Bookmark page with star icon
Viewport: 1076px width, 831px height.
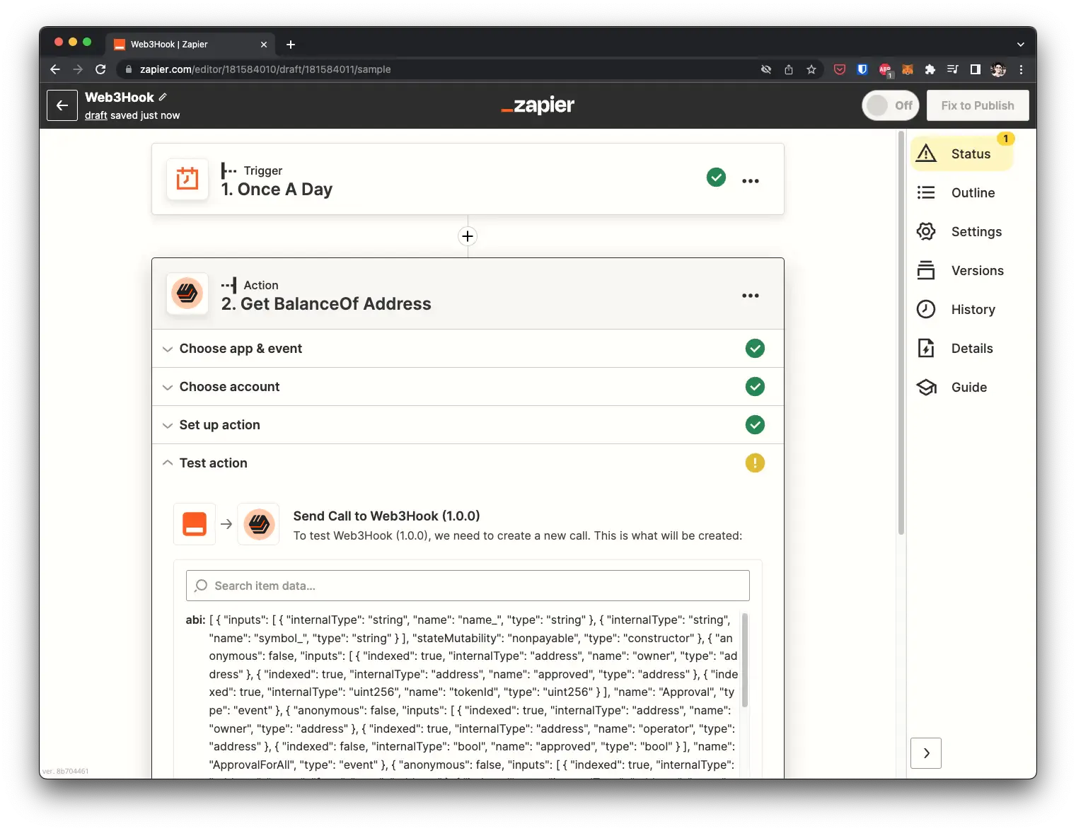coord(811,69)
